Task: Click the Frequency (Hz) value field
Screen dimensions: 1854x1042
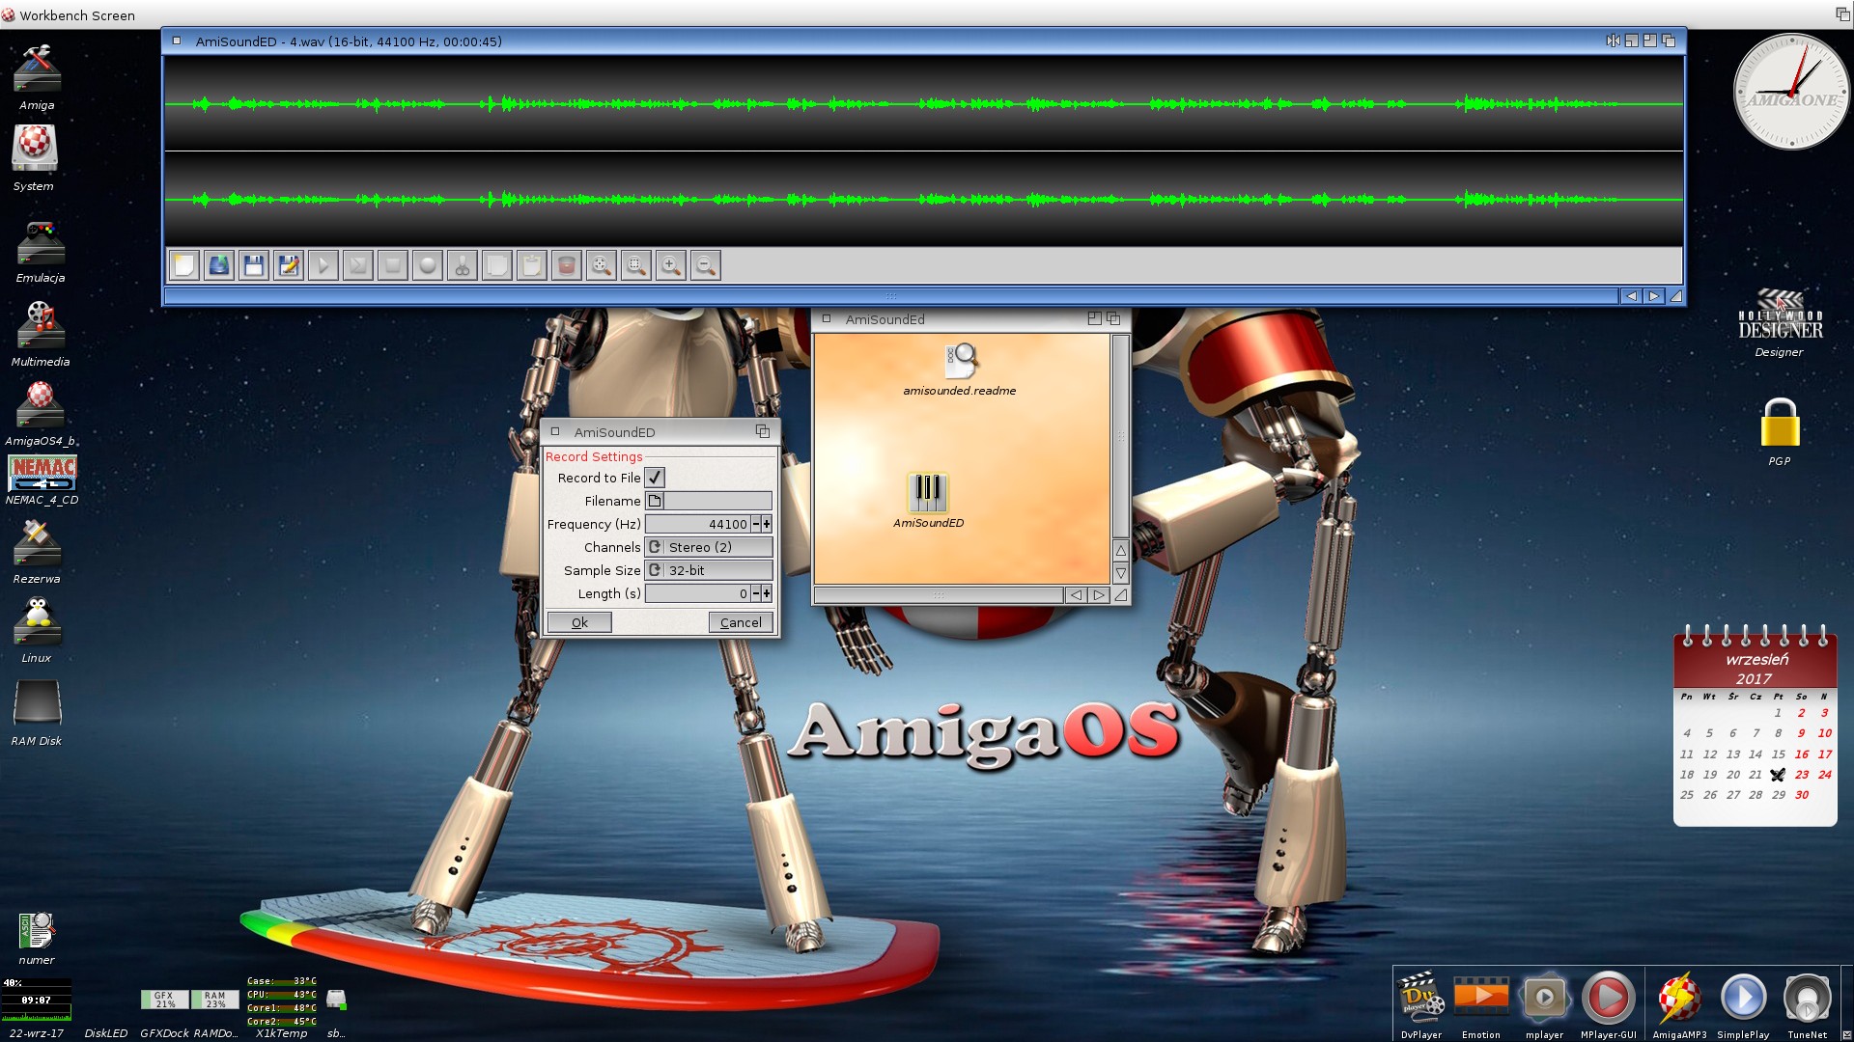Action: 698,524
